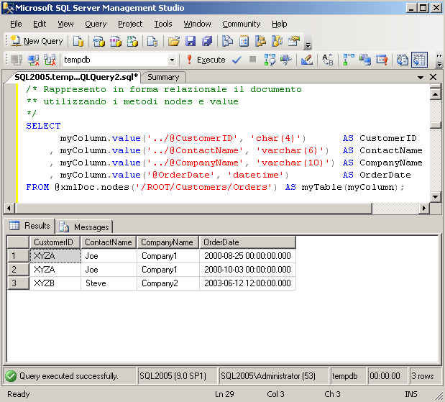Click the Disconnect icon
Image resolution: width=445 pixels, height=402 pixels.
(33, 60)
